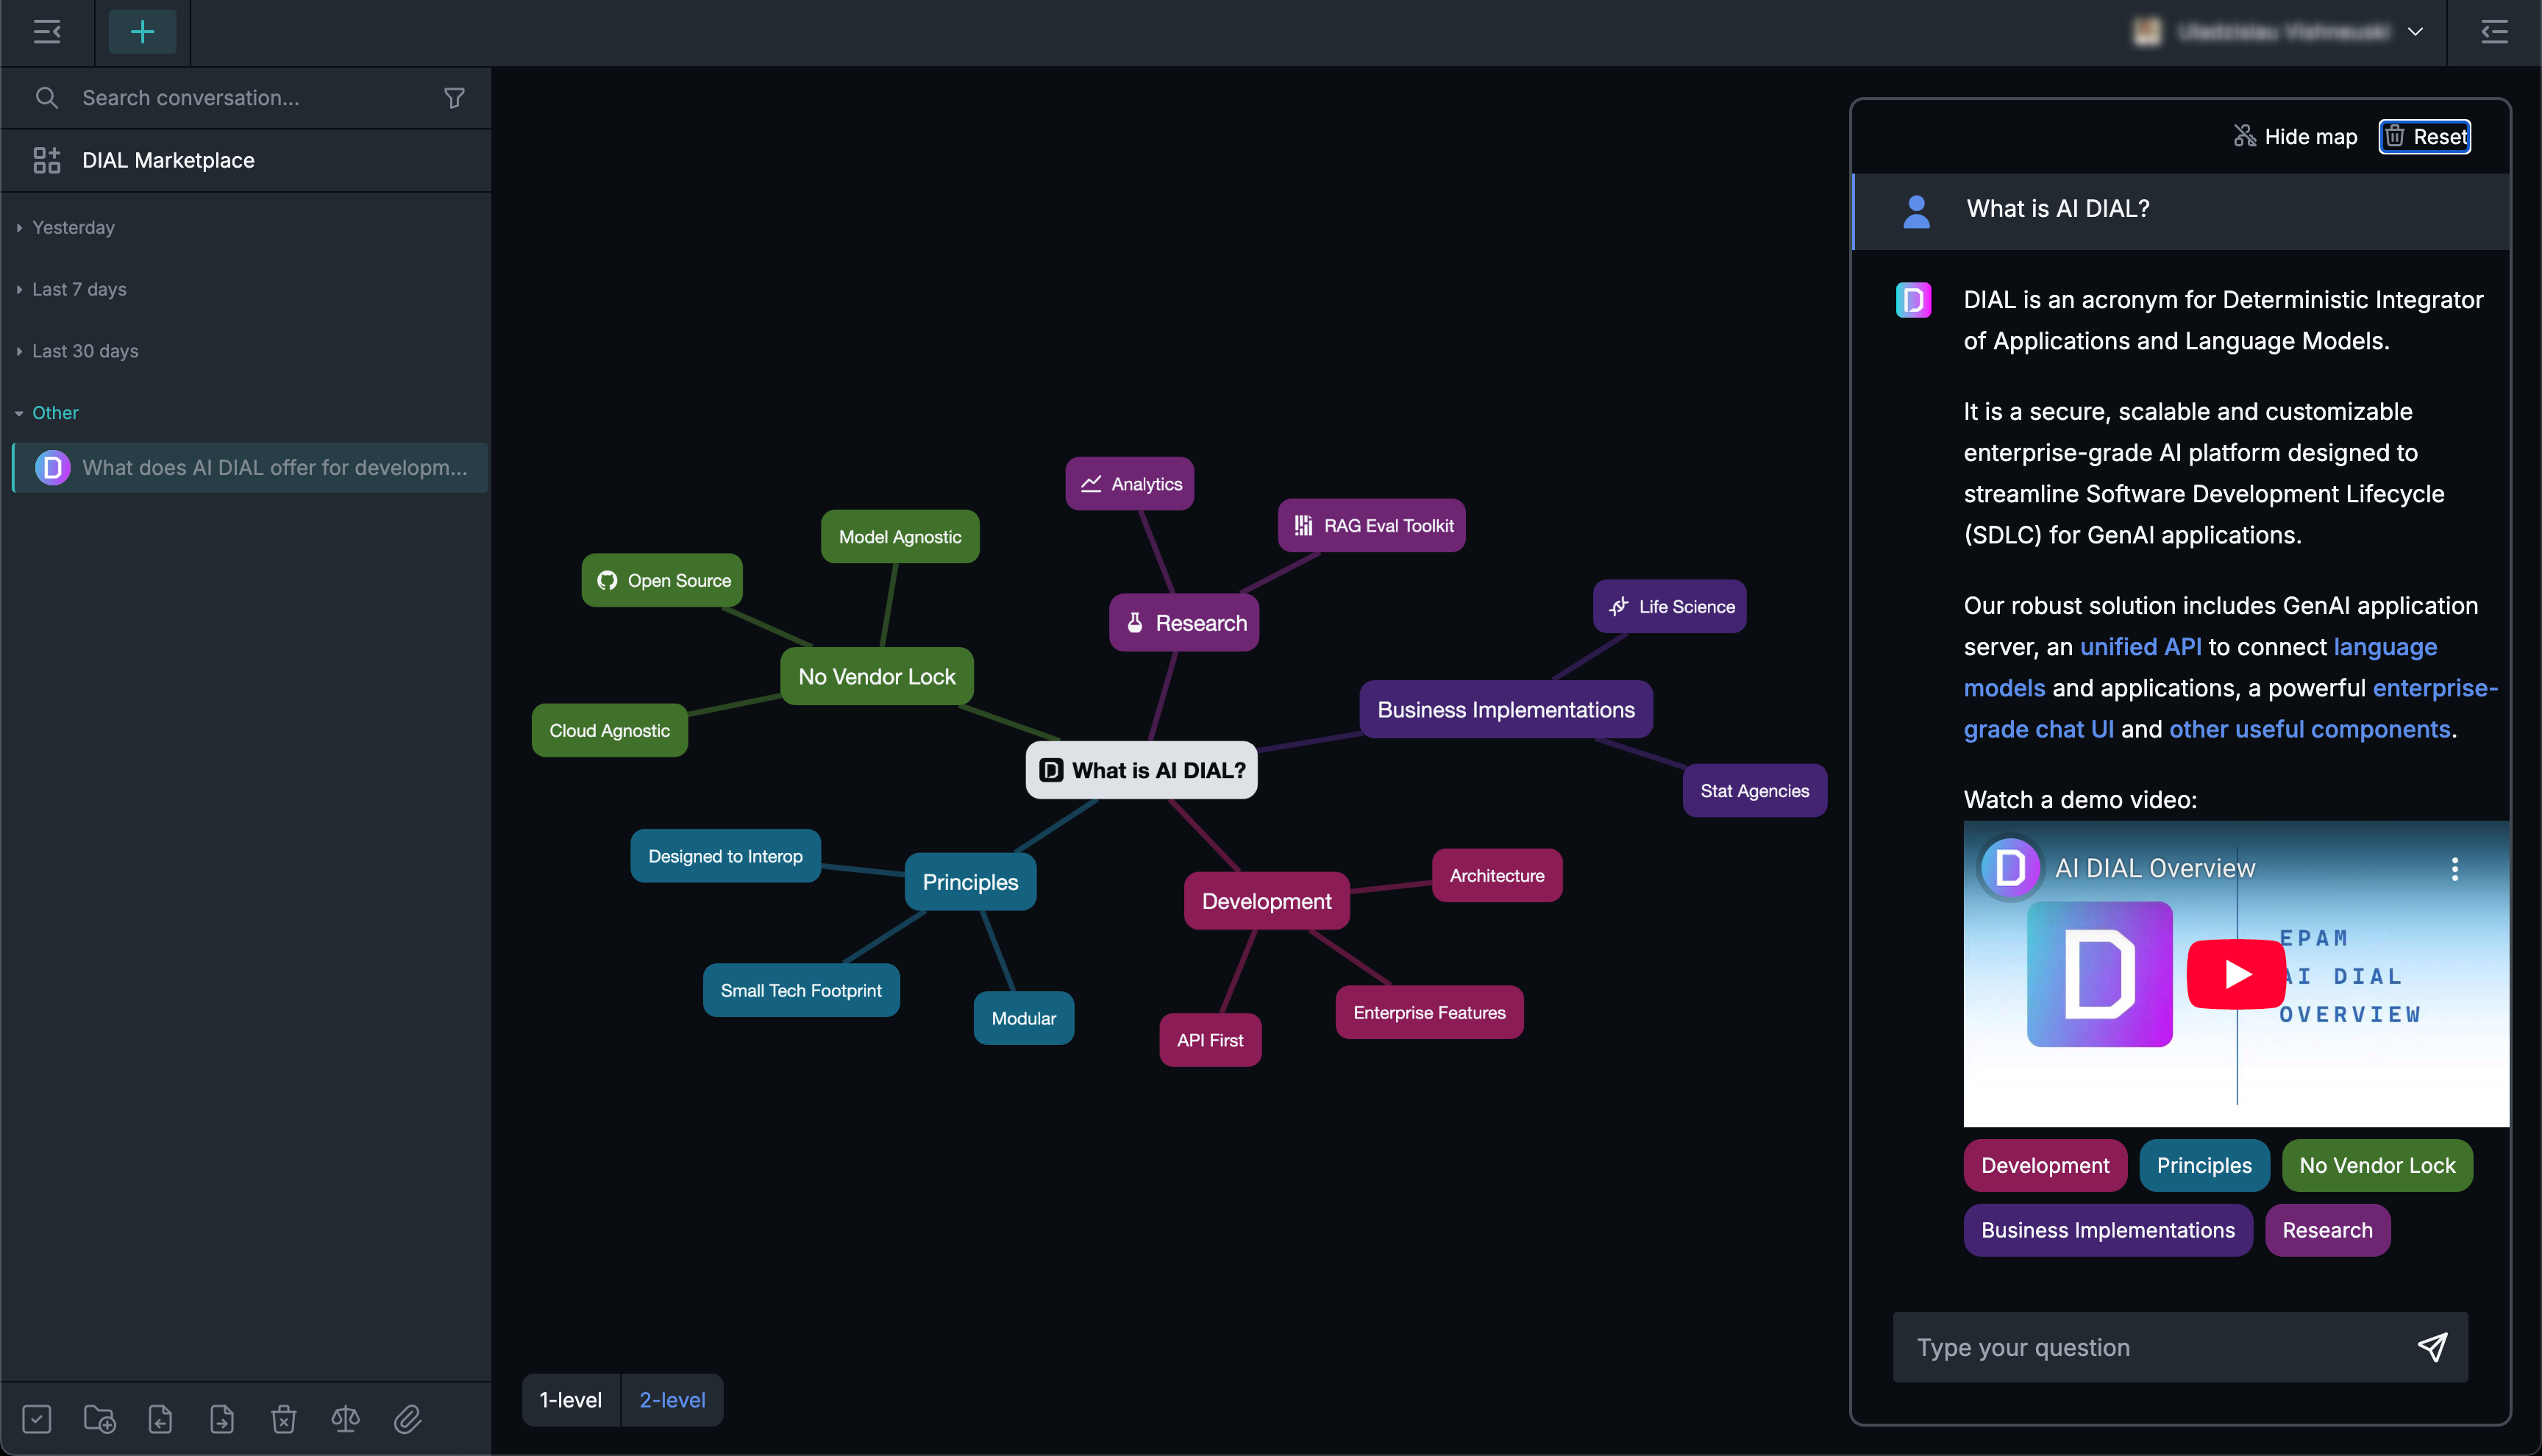Select the Modular node
Screen dimensions: 2542x1456
pos(1024,1018)
